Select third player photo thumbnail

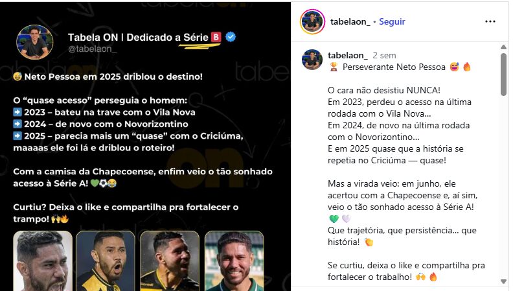coord(170,261)
